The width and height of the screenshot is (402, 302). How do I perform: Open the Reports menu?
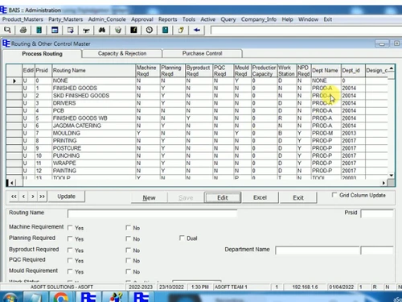click(167, 19)
